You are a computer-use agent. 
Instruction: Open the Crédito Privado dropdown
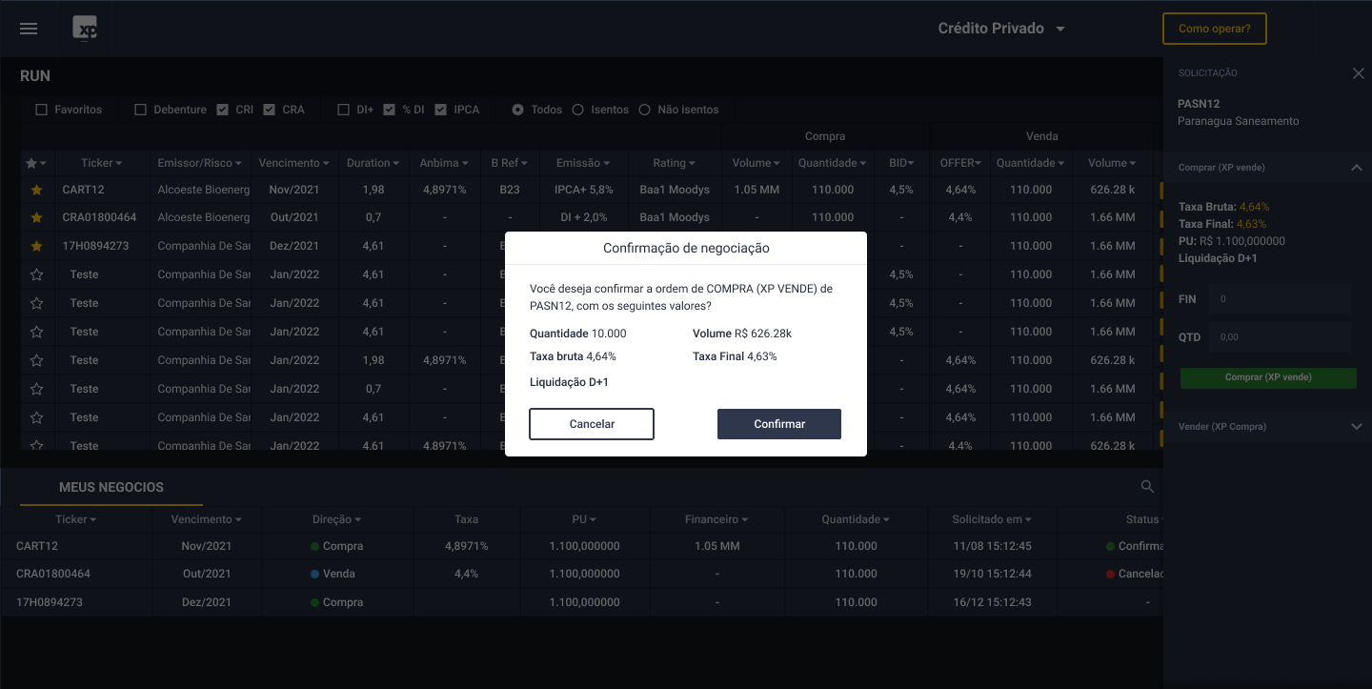pos(1000,29)
